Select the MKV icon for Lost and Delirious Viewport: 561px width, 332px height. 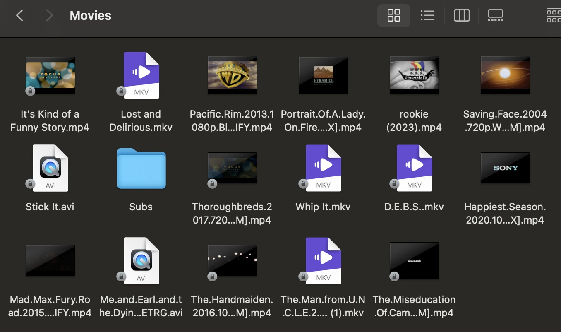click(x=141, y=75)
